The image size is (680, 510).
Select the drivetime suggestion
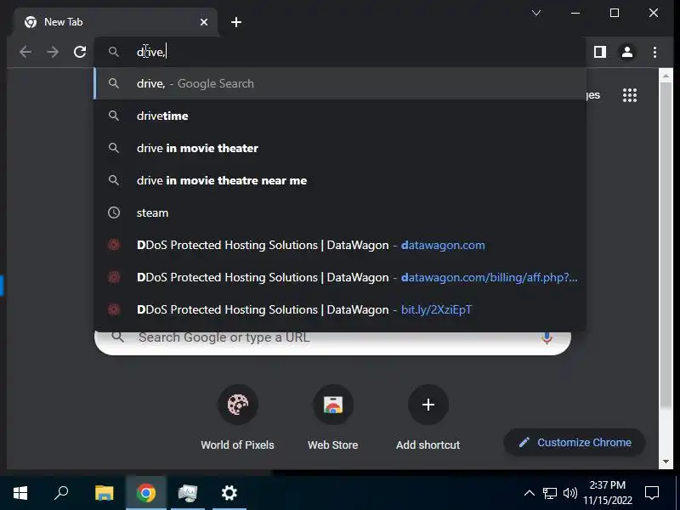[339, 116]
